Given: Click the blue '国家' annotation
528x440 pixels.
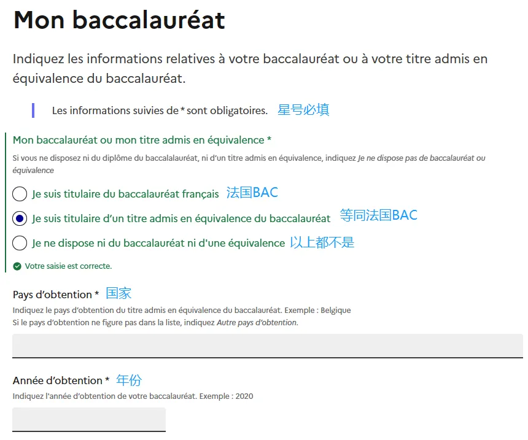Looking at the screenshot, I should (118, 293).
